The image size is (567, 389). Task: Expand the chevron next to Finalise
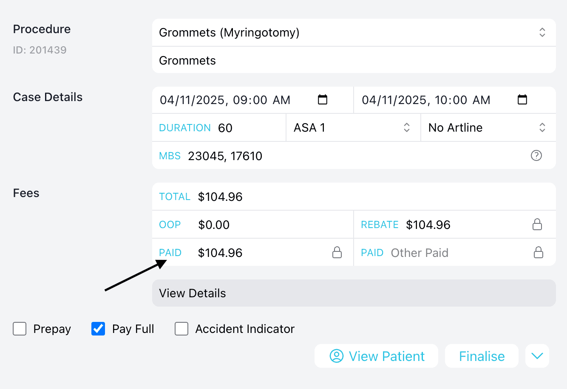[x=537, y=356]
